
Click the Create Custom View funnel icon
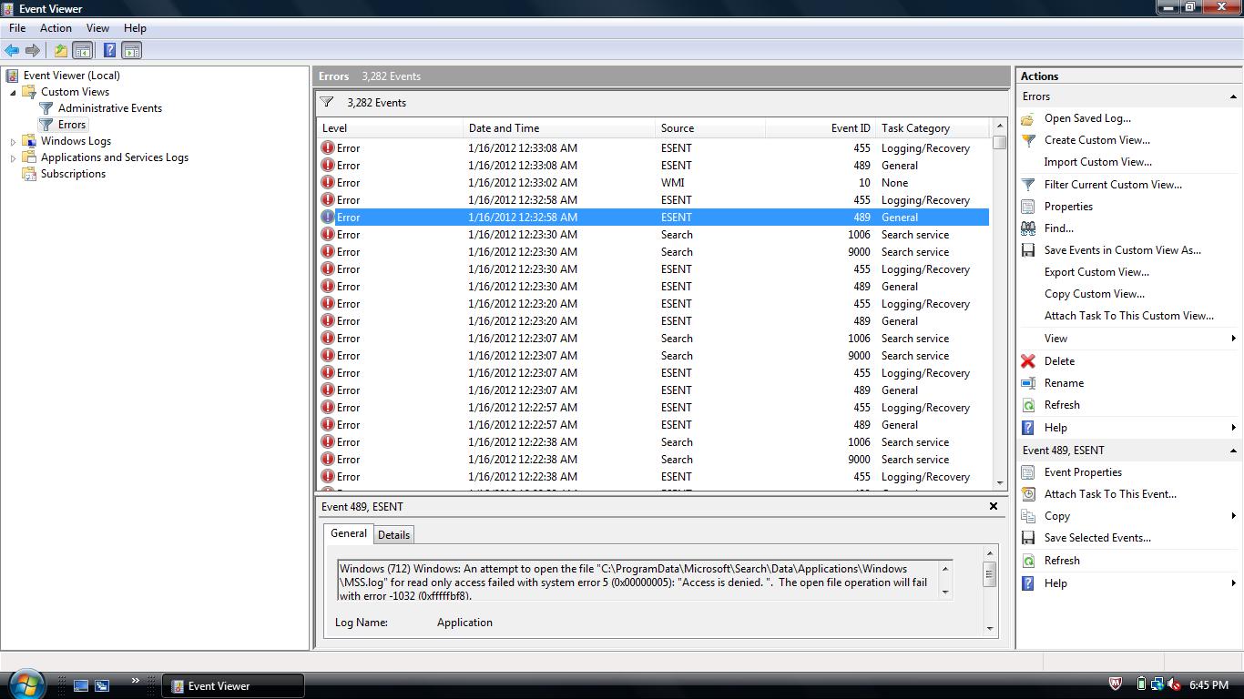click(x=1028, y=140)
